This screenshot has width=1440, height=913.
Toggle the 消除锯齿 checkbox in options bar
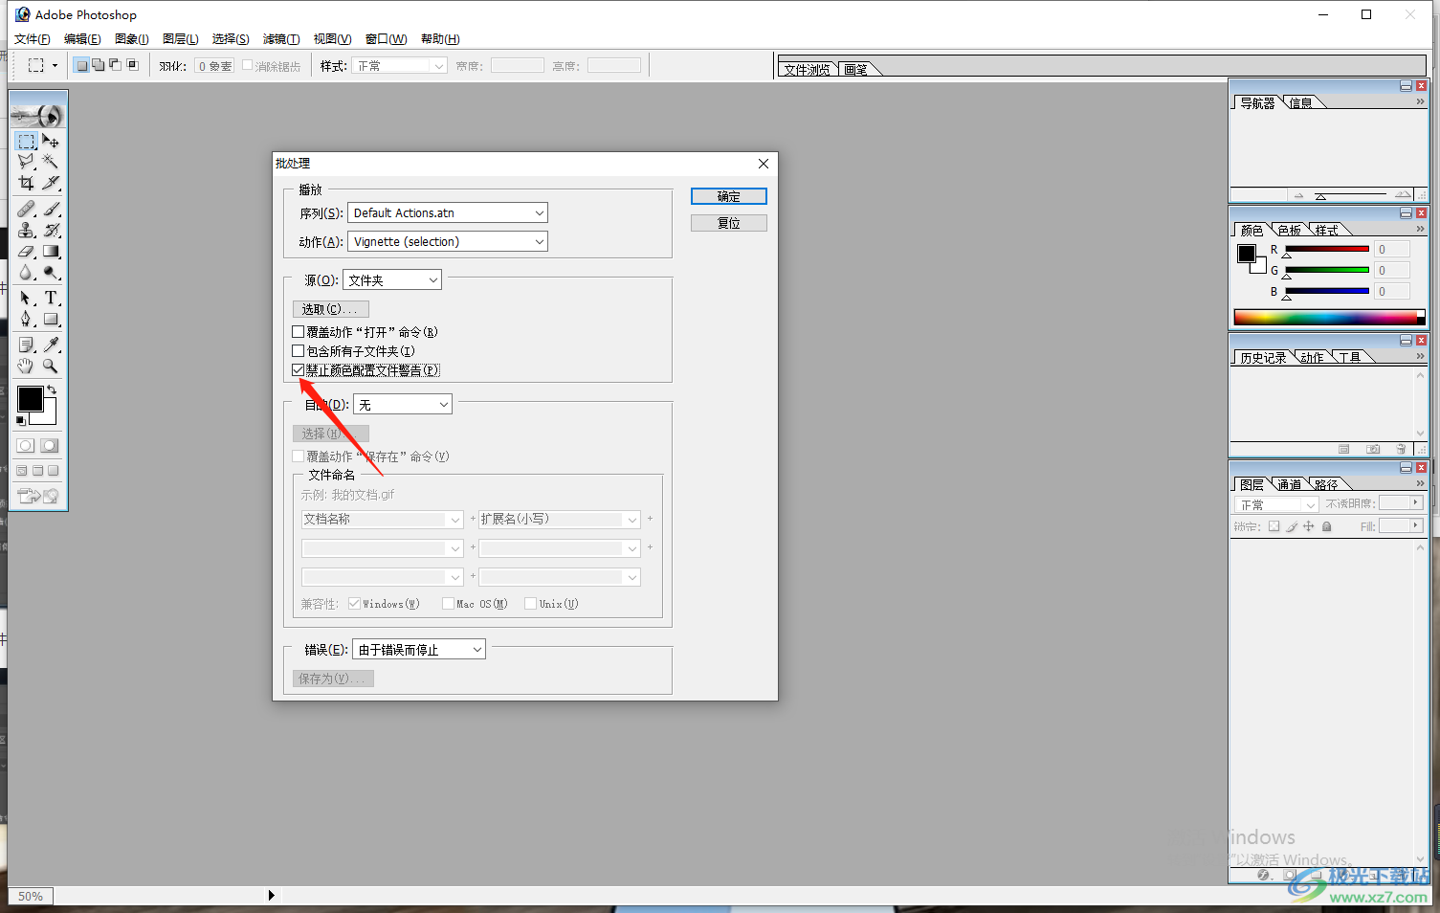(248, 65)
